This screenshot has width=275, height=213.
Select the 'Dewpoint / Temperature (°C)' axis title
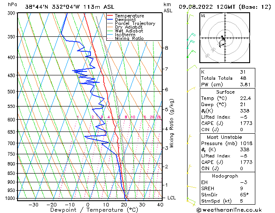click(94, 210)
